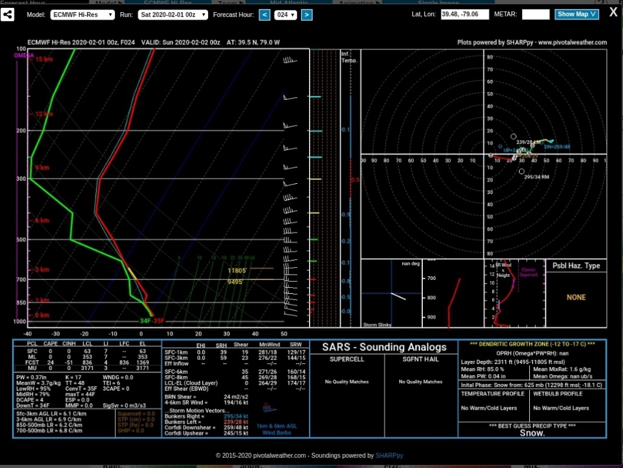The height and width of the screenshot is (468, 623).
Task: Expand the Run dropdown for Sat 2020-02-01 00z
Action: coord(172,15)
